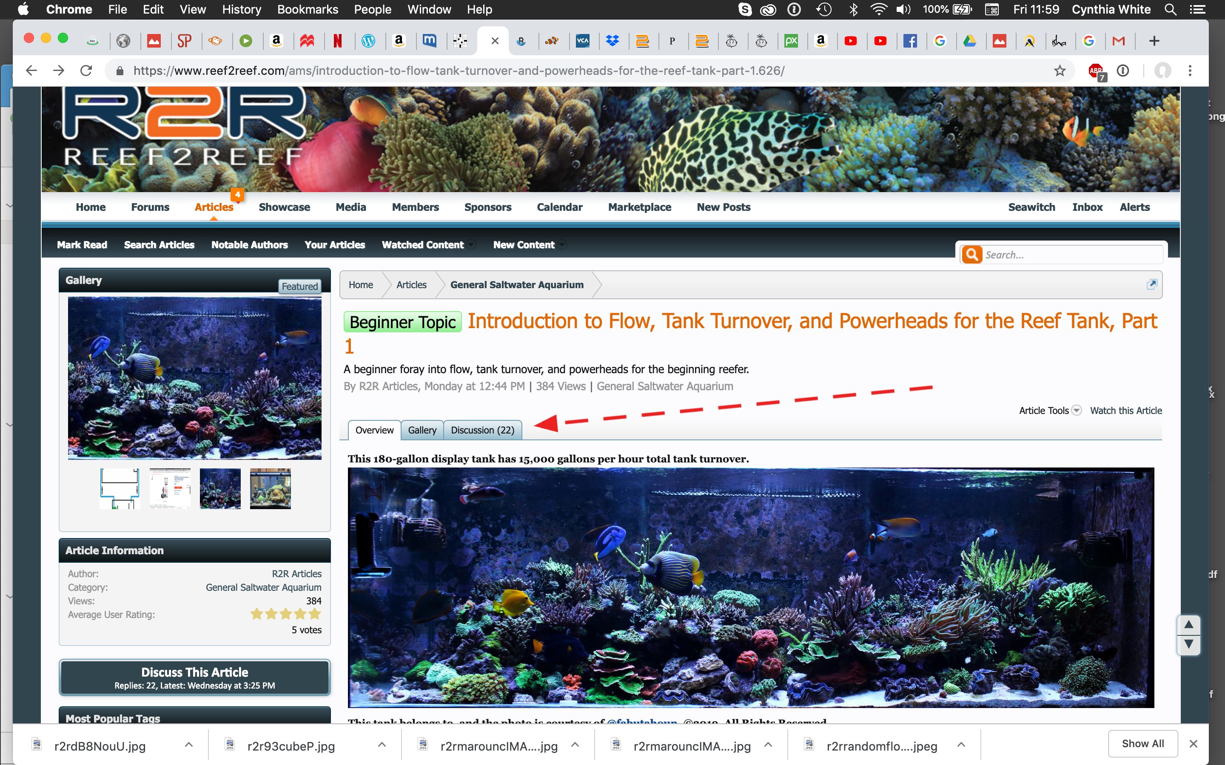
Task: Click Search Articles link
Action: click(x=159, y=245)
